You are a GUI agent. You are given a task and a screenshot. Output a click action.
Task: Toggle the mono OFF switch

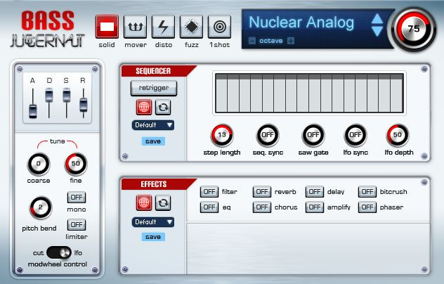pyautogui.click(x=77, y=198)
